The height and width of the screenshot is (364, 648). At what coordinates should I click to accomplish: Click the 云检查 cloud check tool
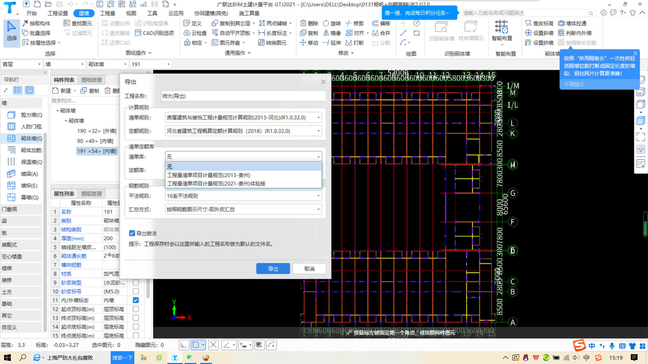pyautogui.click(x=195, y=33)
